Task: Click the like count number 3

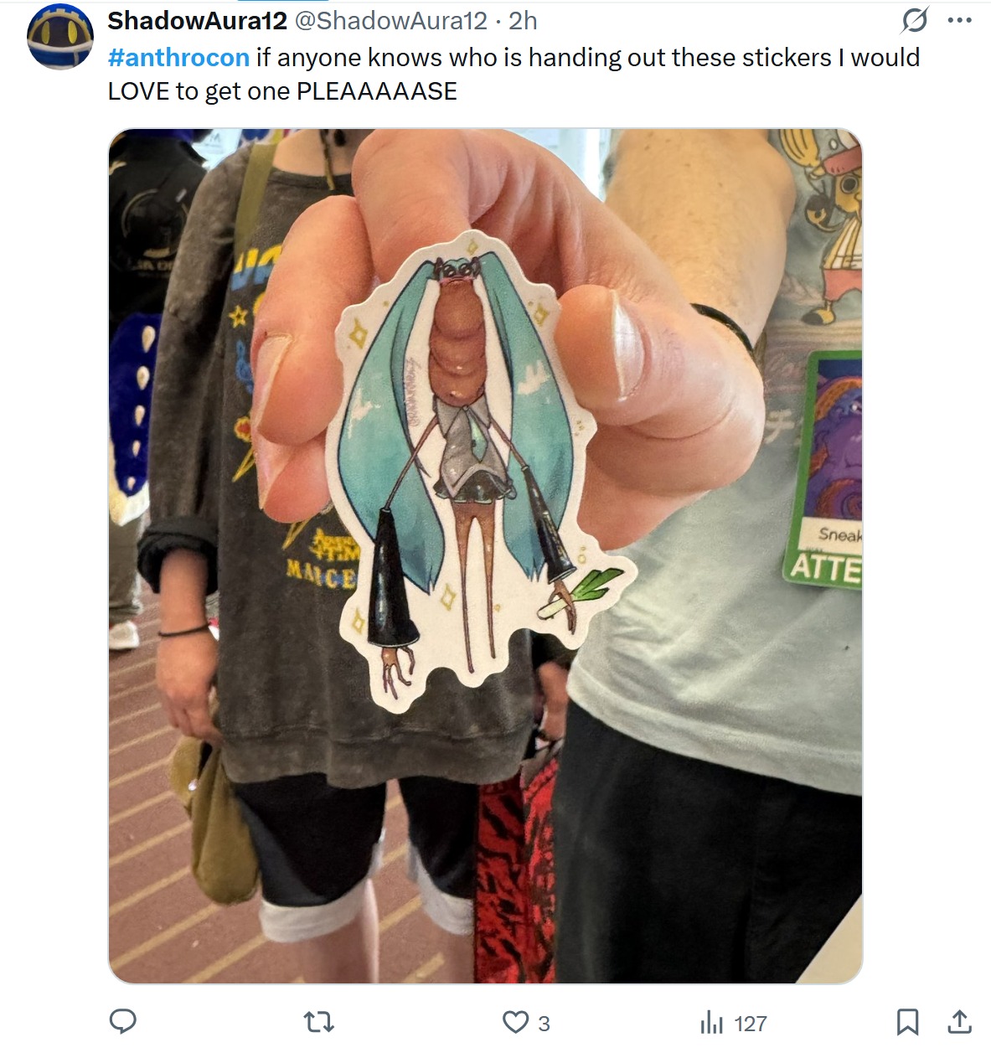Action: [544, 1024]
